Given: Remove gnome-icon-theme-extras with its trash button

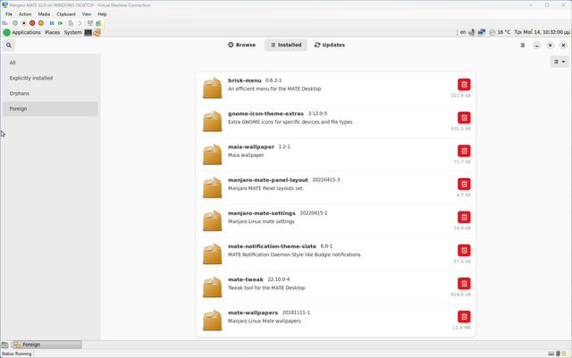Looking at the screenshot, I should point(464,118).
